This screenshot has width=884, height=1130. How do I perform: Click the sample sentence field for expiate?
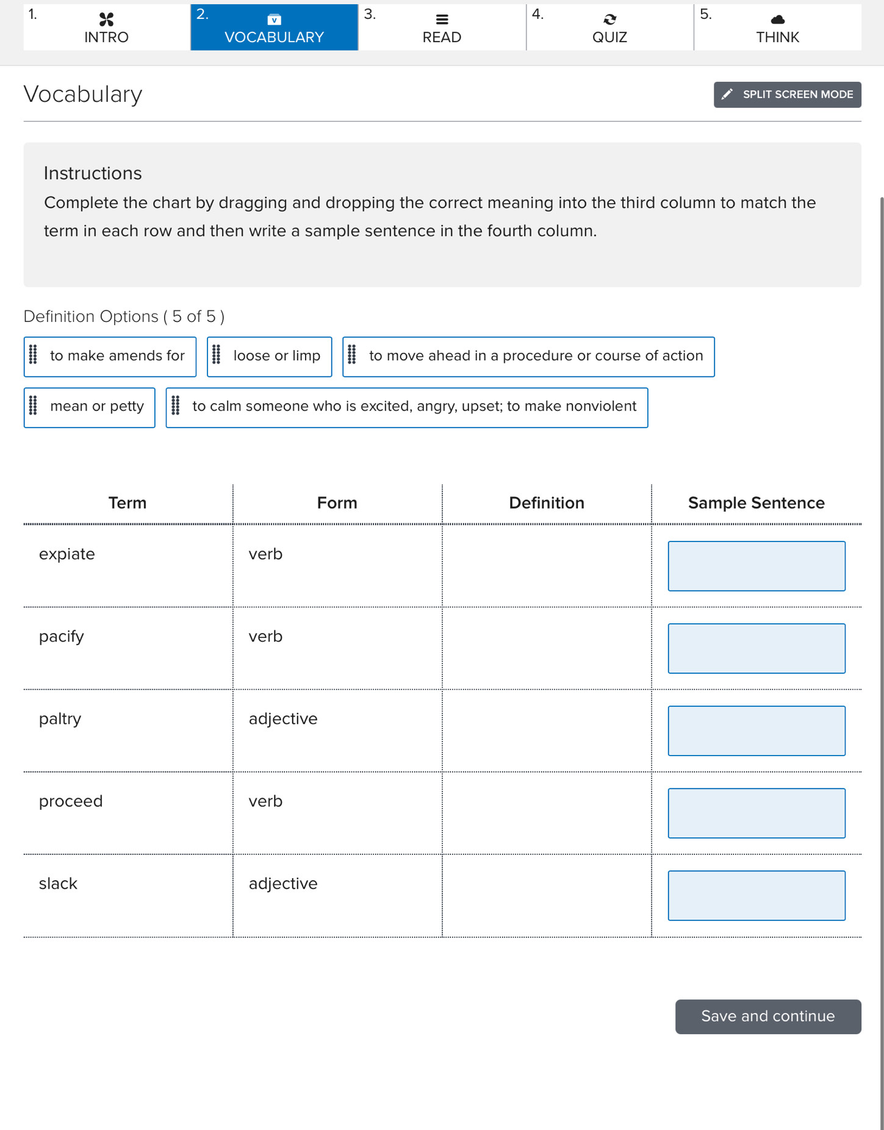tap(756, 566)
